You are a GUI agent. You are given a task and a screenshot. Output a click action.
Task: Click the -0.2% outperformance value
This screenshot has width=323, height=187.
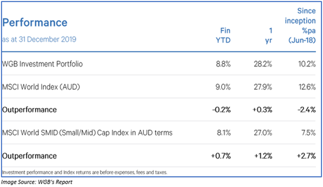point(222,110)
